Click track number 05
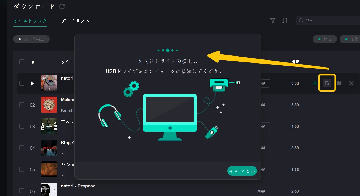Screen dimensions: 360x196 [x=32, y=170]
